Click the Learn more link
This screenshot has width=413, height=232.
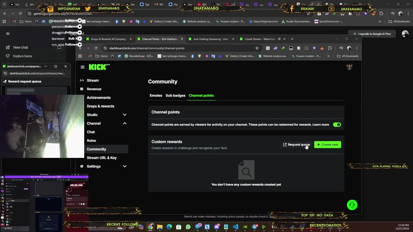click(321, 125)
